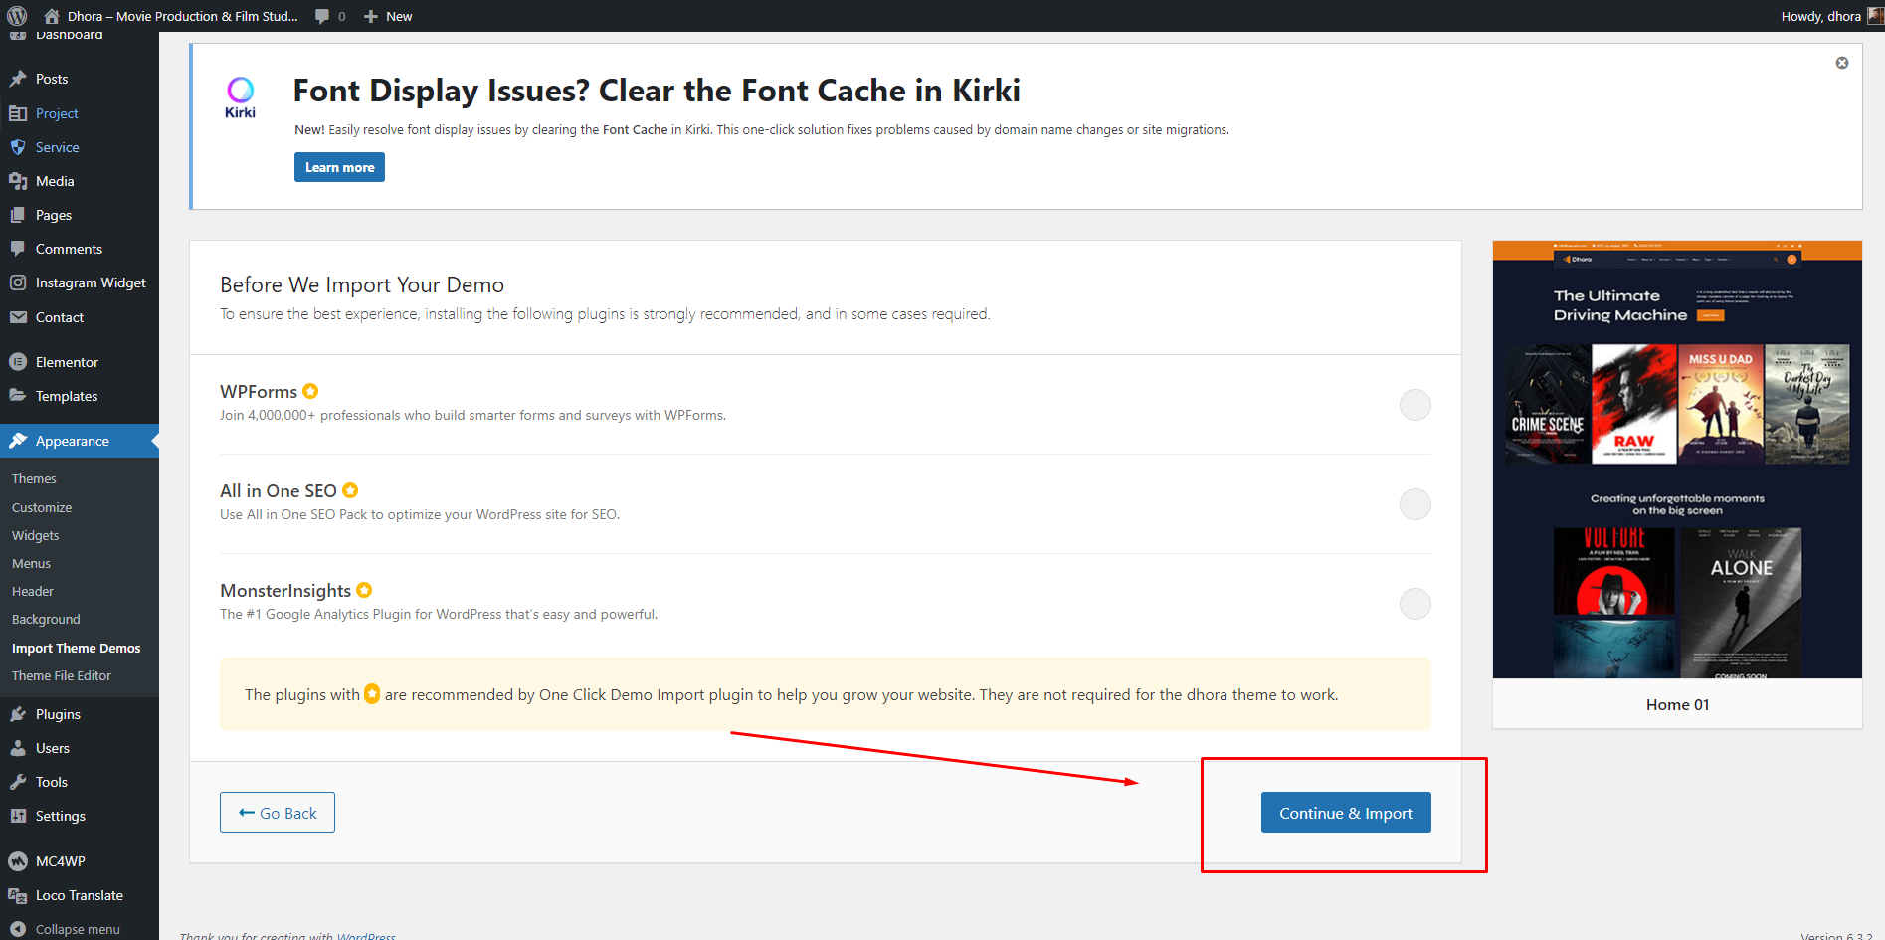Open Theme File Editor submenu item
This screenshot has height=940, width=1885.
coord(62,675)
